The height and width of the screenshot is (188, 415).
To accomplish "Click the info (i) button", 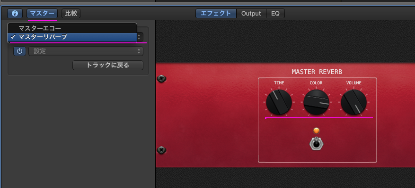I will coord(15,14).
